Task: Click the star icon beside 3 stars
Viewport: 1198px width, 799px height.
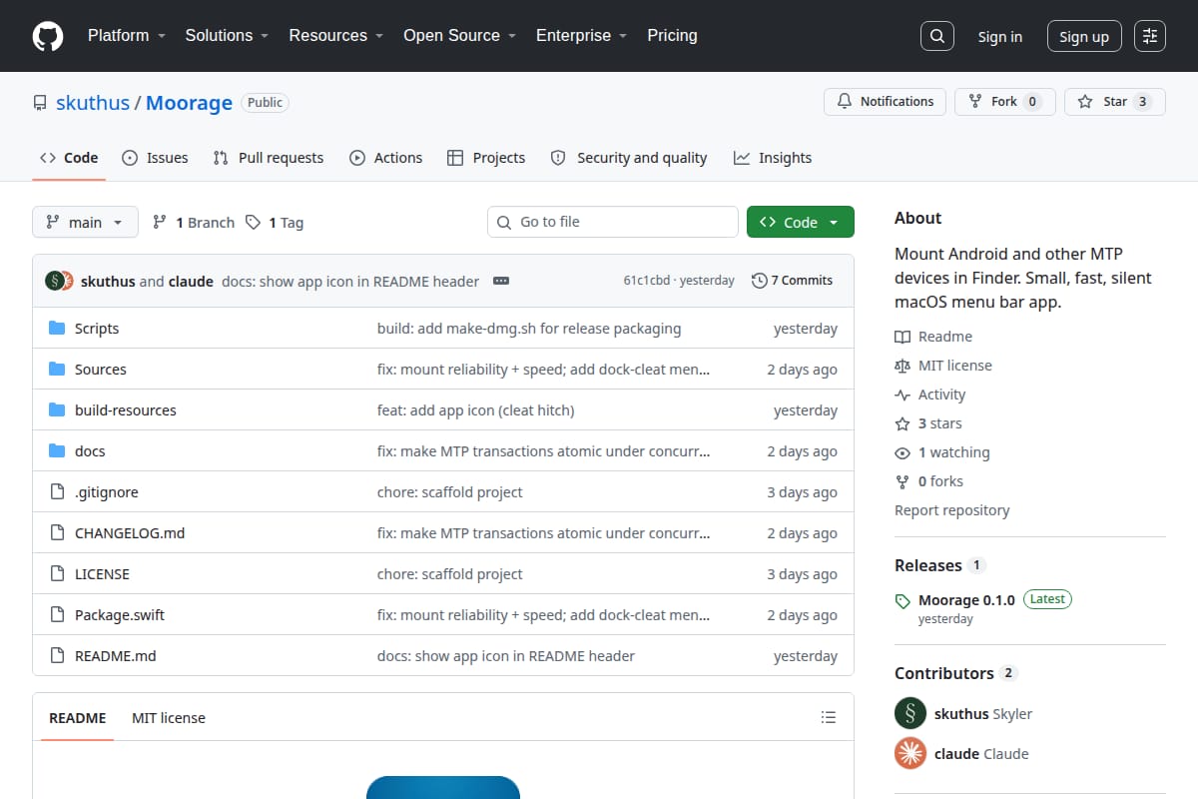Action: [902, 423]
